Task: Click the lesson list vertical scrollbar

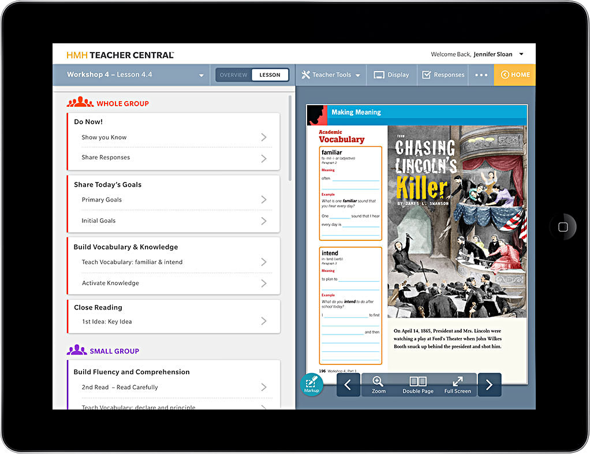Action: point(290,139)
